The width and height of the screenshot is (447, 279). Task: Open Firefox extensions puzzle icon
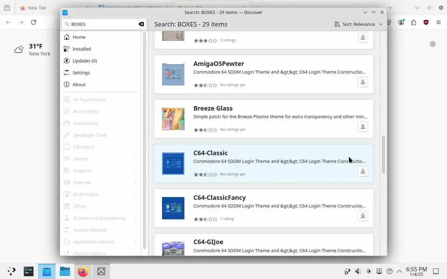pos(414,22)
